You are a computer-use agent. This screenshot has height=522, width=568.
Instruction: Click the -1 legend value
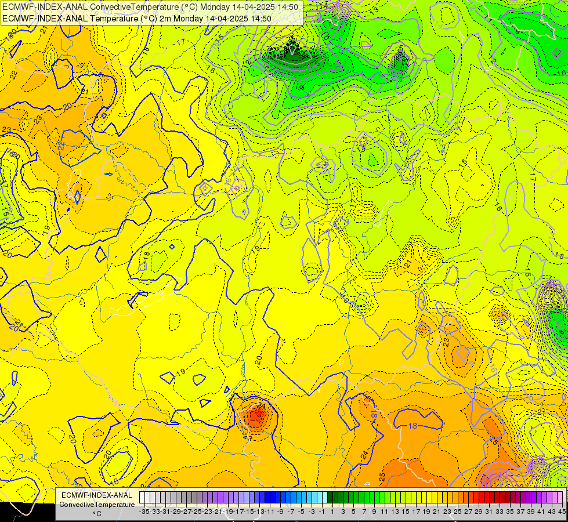321,512
